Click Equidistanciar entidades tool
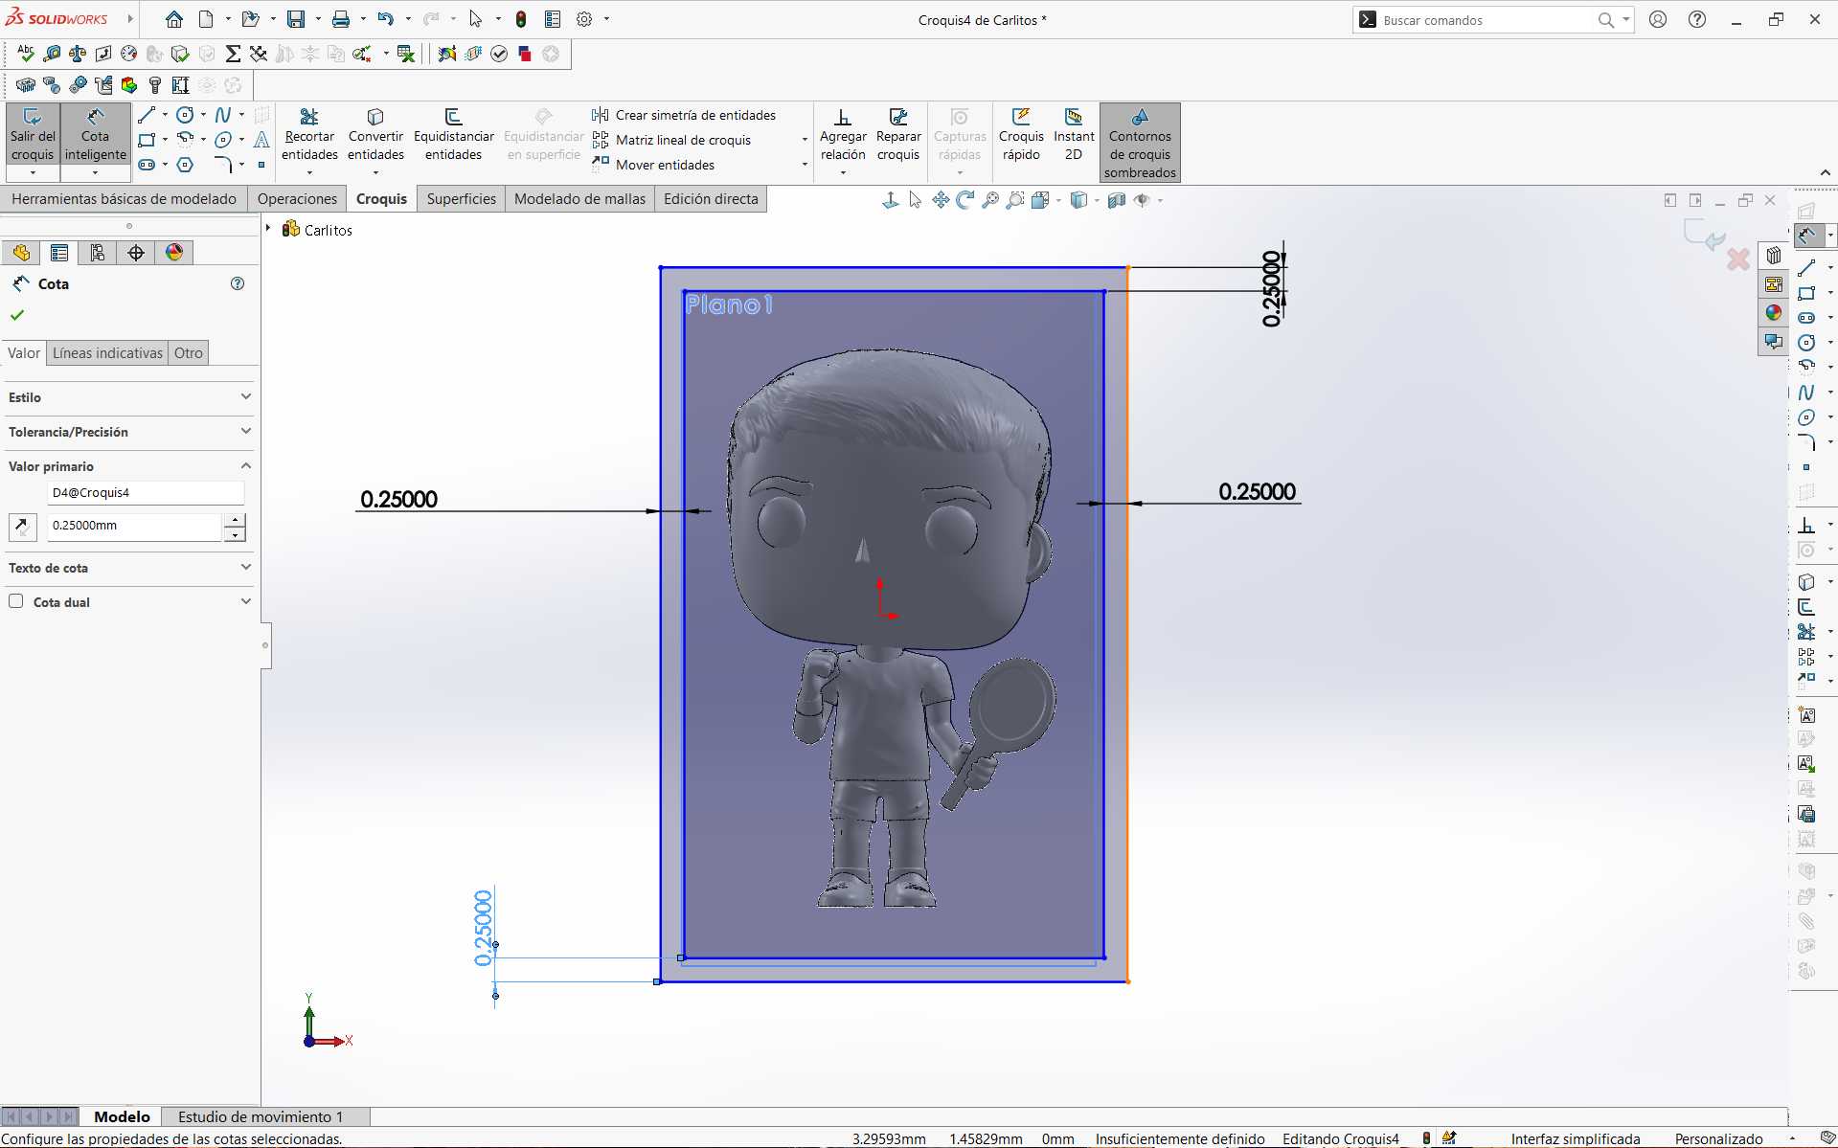This screenshot has height=1148, width=1838. point(454,136)
